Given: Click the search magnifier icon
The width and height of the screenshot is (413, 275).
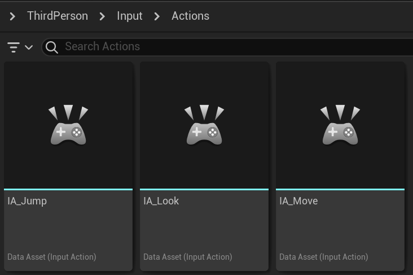Looking at the screenshot, I should point(52,47).
